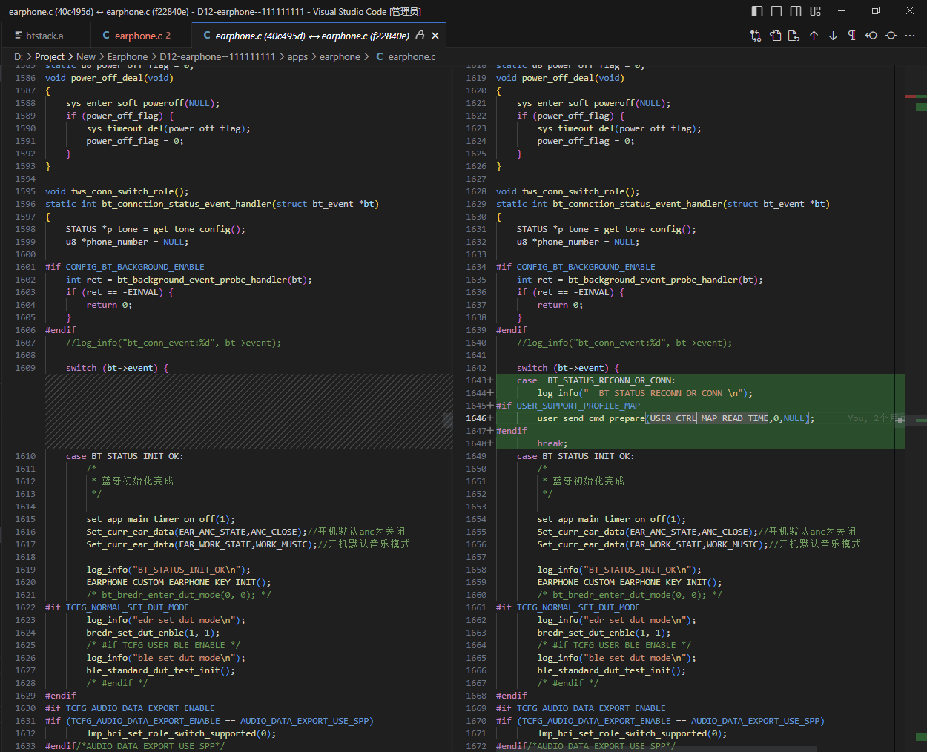The width and height of the screenshot is (927, 752).
Task: Click USER_CTRL_MAP_READ_TIME in line 1646
Action: (x=710, y=418)
